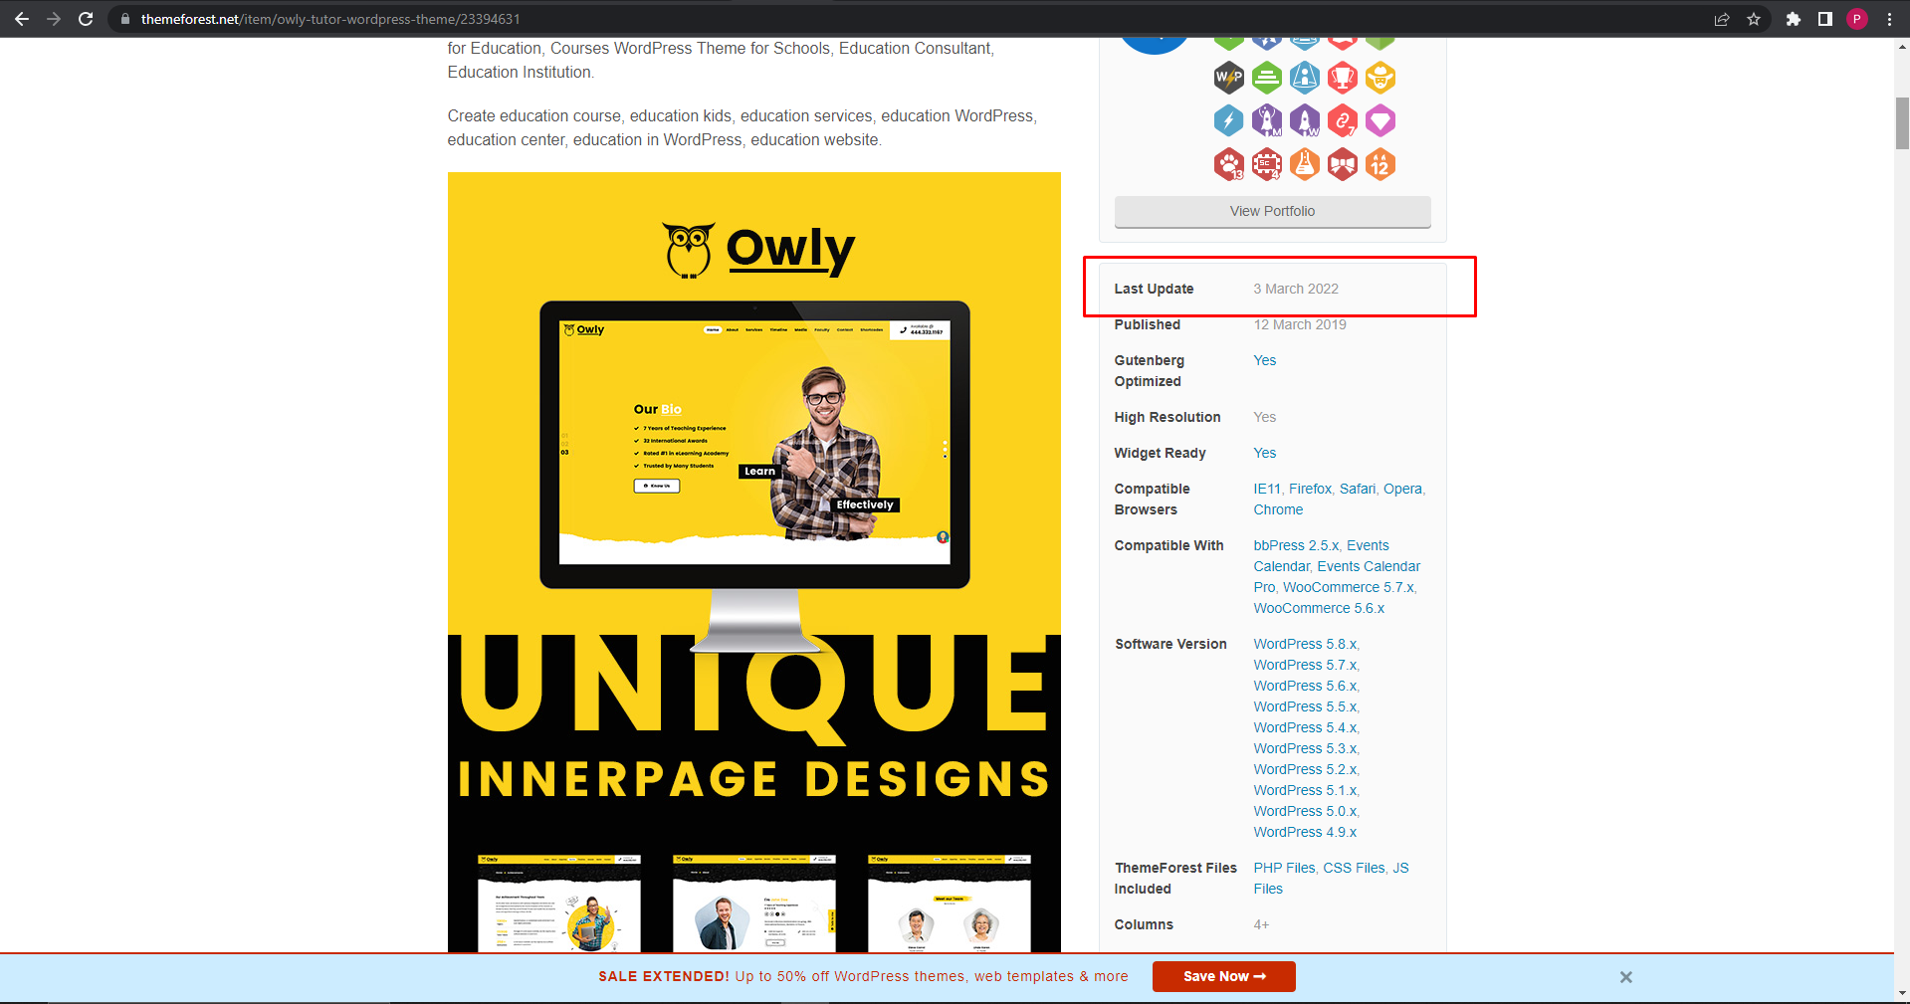Click the blue lightning bolt badge

pos(1229,120)
